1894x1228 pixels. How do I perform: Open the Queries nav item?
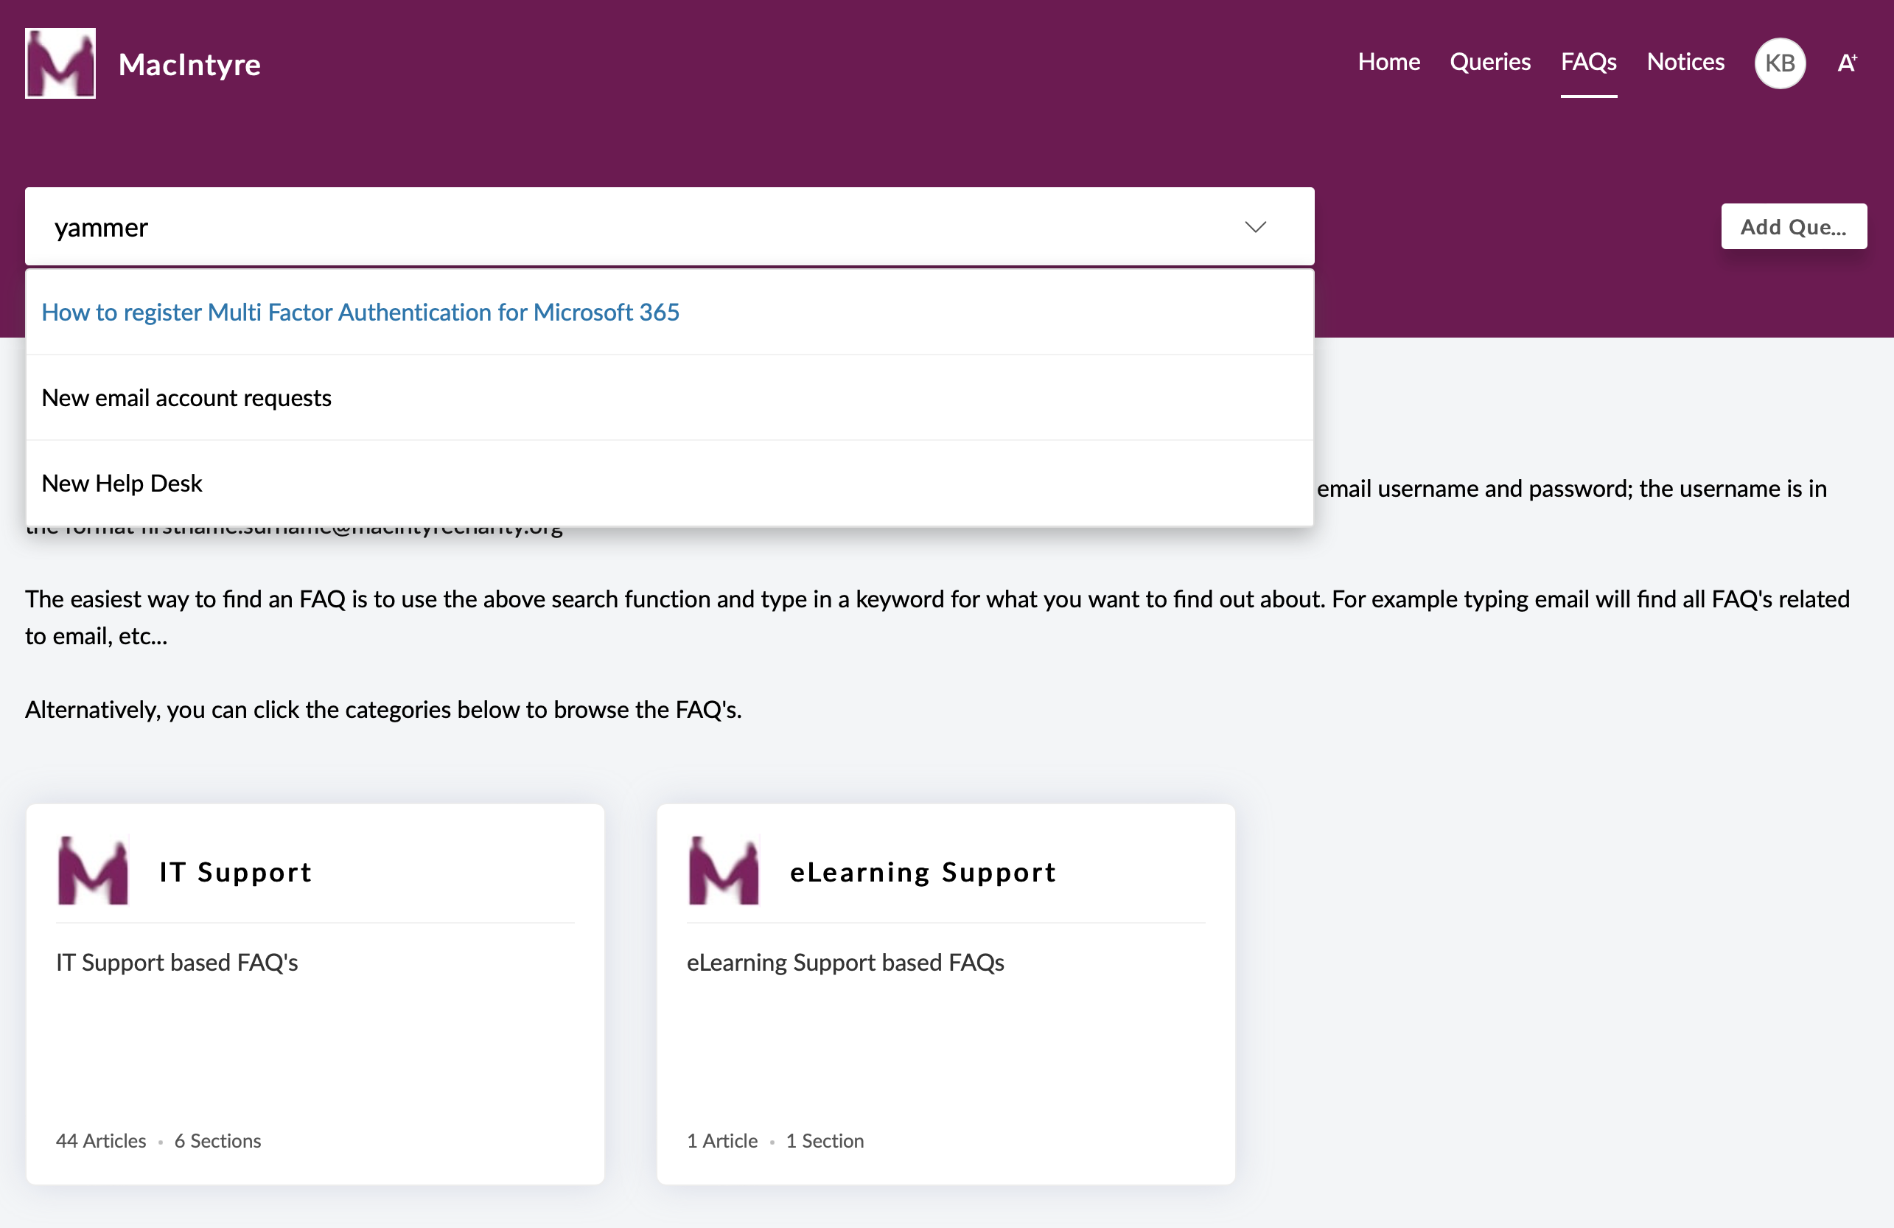tap(1489, 62)
